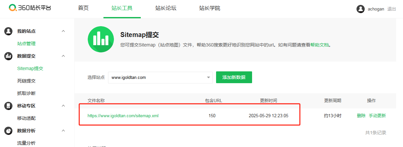Click 删除 to remove the sitemap
The width and height of the screenshot is (403, 147).
[x=361, y=116]
